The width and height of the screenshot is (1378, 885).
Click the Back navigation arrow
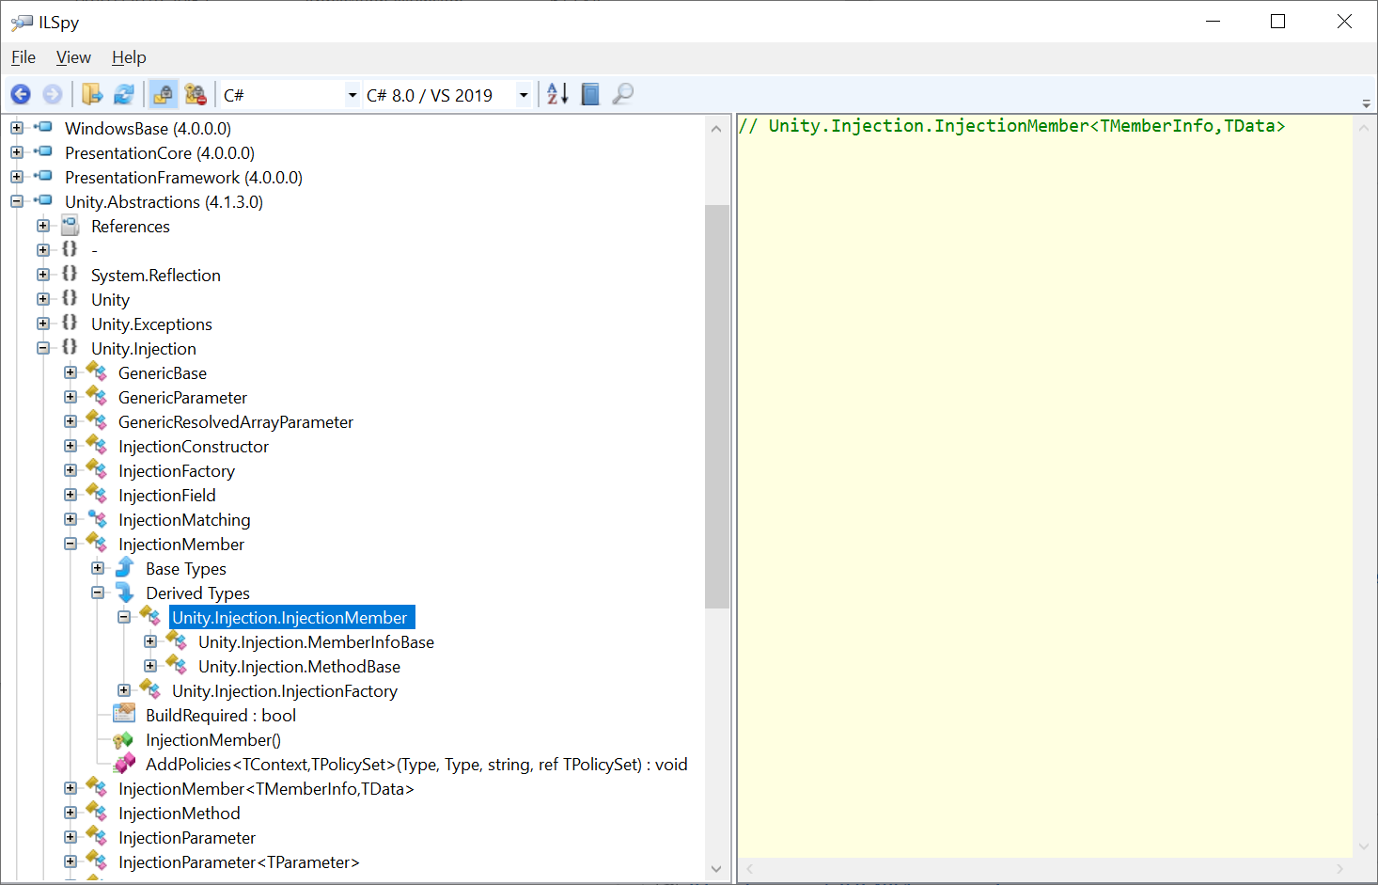[21, 94]
